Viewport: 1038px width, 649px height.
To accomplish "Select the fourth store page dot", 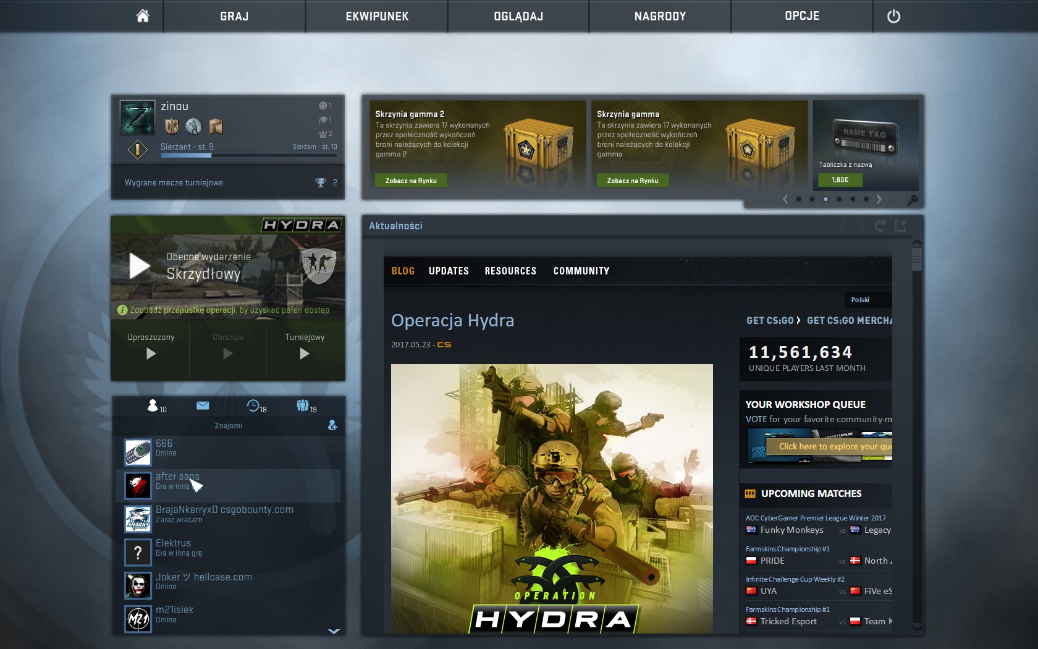I will (x=839, y=199).
